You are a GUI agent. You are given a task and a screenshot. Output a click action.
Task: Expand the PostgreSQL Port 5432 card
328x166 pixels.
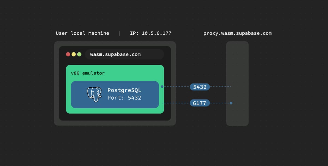(x=115, y=95)
